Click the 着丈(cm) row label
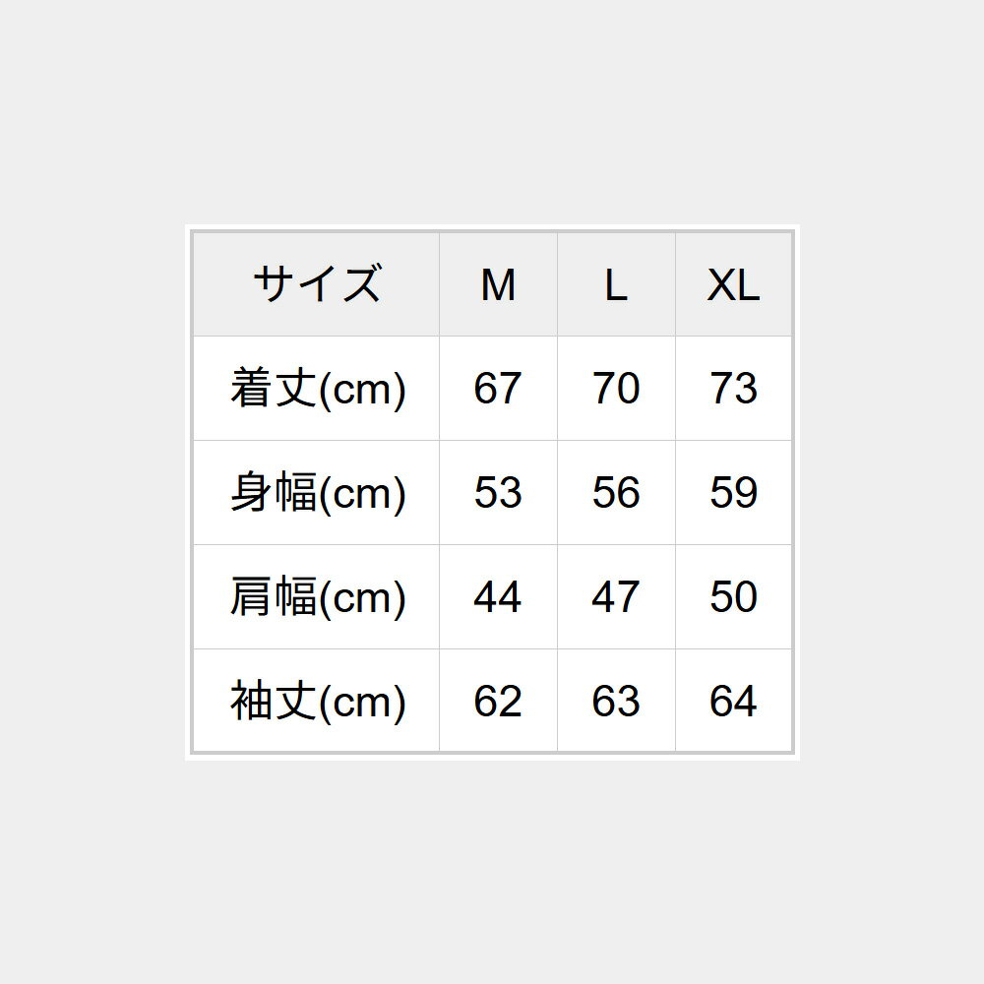The width and height of the screenshot is (984, 984). tap(316, 389)
